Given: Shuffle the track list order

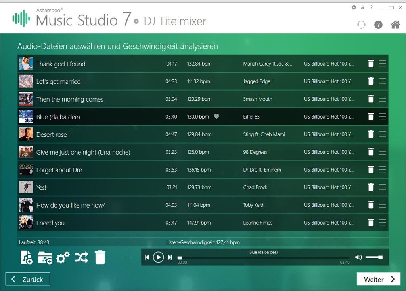Looking at the screenshot, I should coord(82,257).
